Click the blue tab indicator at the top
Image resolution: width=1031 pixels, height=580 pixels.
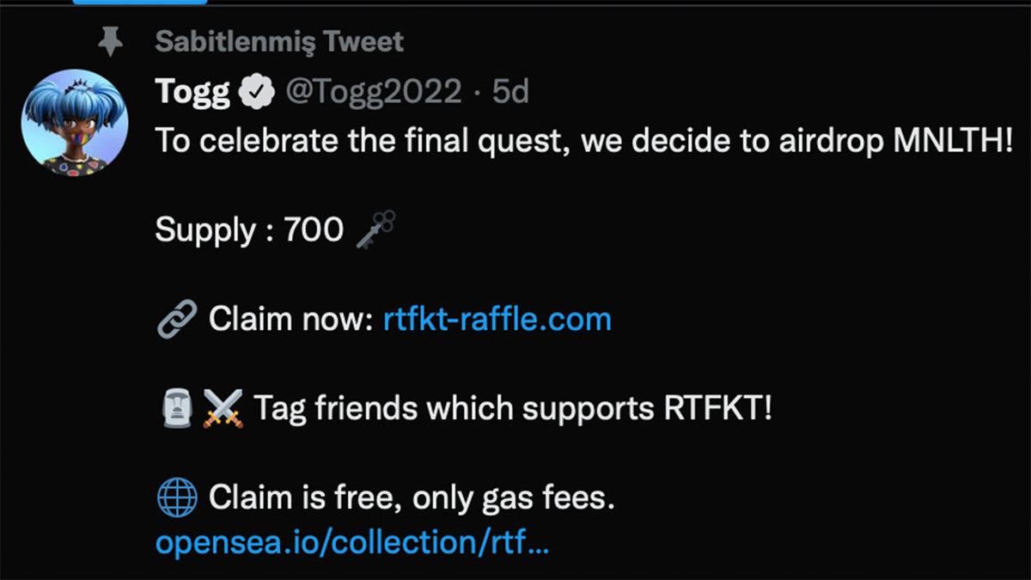[140, 3]
